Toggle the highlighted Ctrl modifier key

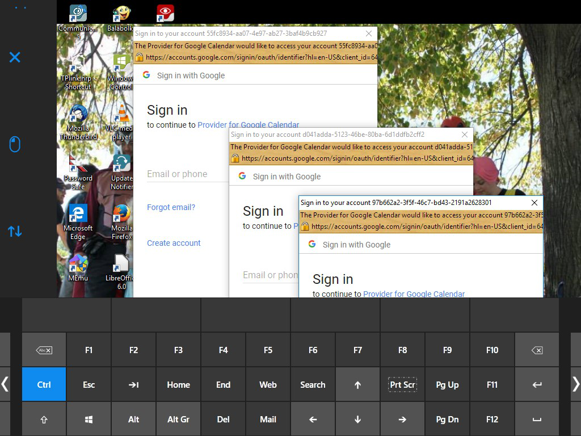click(44, 384)
